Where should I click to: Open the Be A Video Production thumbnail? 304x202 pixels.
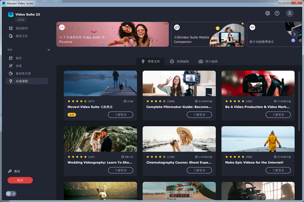coord(258,83)
